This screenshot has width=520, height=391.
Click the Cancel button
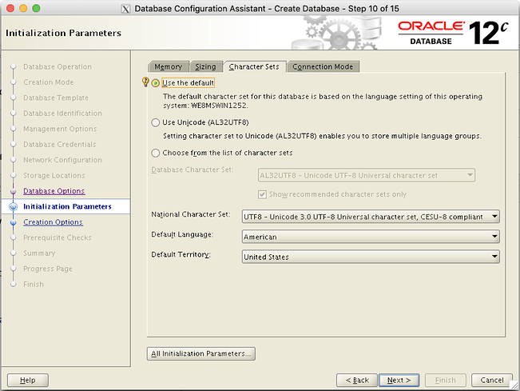(492, 380)
